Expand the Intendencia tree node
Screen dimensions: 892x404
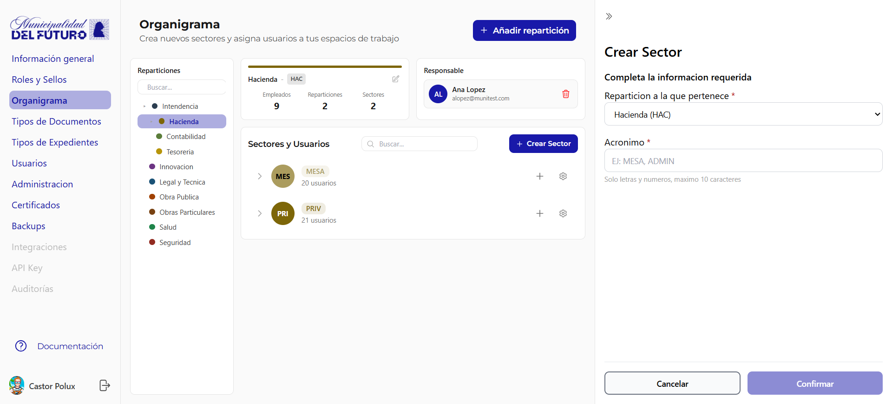click(x=144, y=106)
